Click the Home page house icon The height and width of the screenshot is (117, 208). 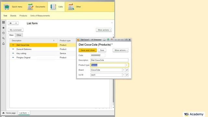click(4, 113)
